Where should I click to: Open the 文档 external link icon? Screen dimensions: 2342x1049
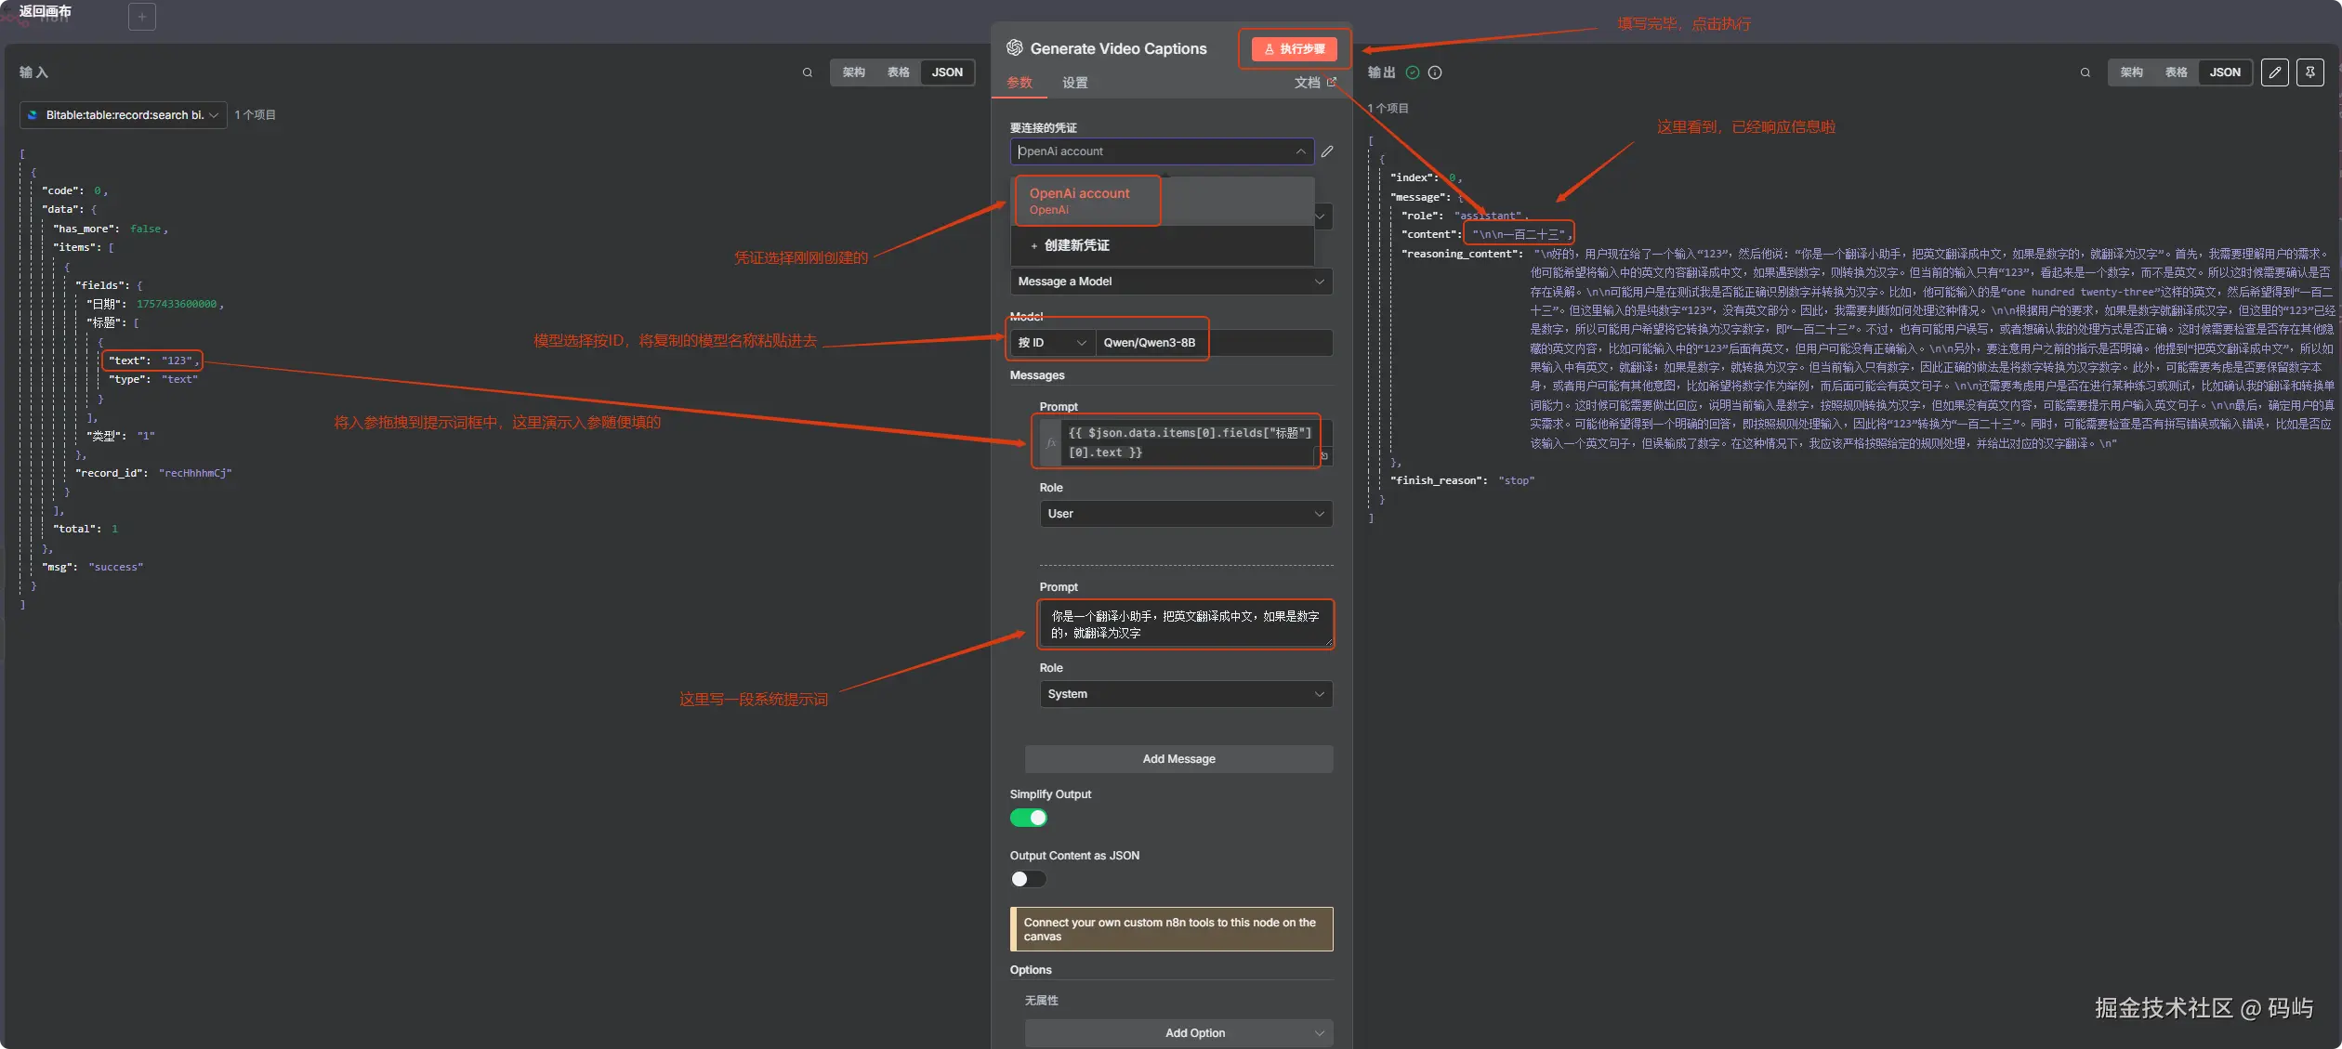1332,83
